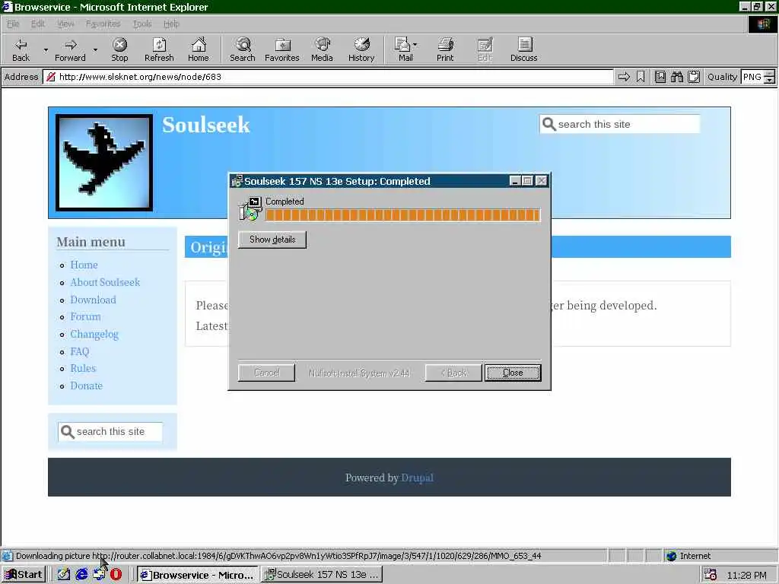This screenshot has height=584, width=779.
Task: Open the History toolbar pane
Action: 361,49
